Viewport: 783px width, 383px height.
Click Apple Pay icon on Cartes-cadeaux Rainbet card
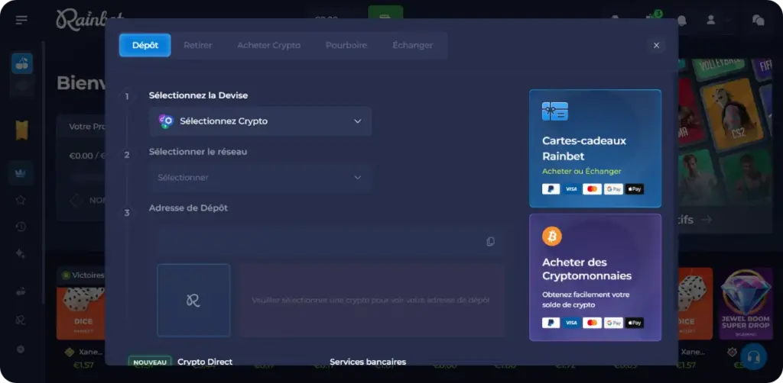[634, 189]
